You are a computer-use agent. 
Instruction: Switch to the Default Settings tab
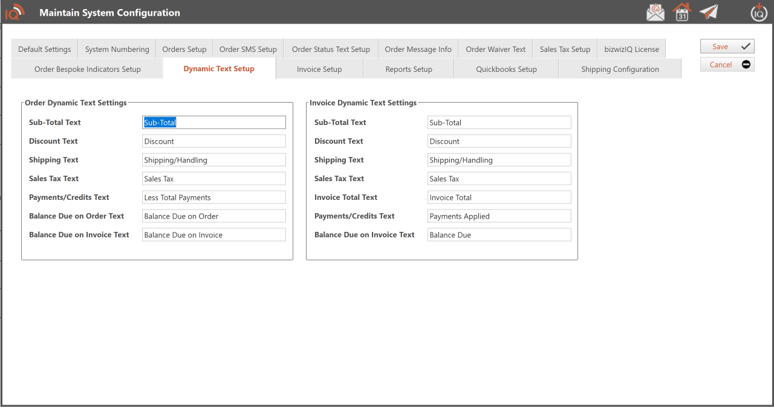click(45, 50)
